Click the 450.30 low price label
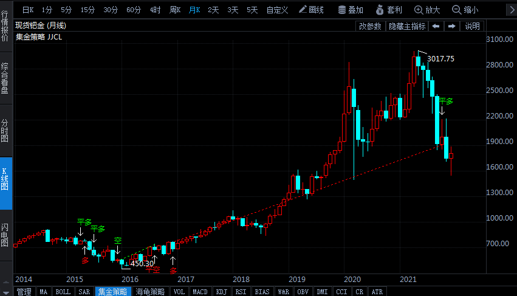517x296 pixels. pos(142,264)
